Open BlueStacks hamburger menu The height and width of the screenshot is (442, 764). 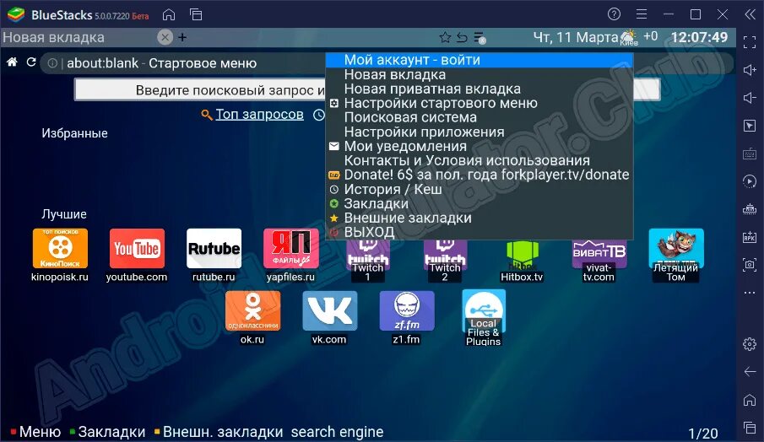pyautogui.click(x=642, y=14)
